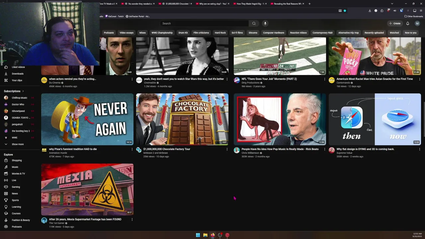The image size is (425, 239).
Task: Select the Podcasts filter chip
Action: (109, 33)
